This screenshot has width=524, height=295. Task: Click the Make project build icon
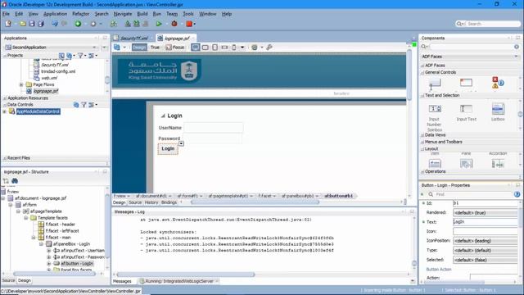coord(128,24)
